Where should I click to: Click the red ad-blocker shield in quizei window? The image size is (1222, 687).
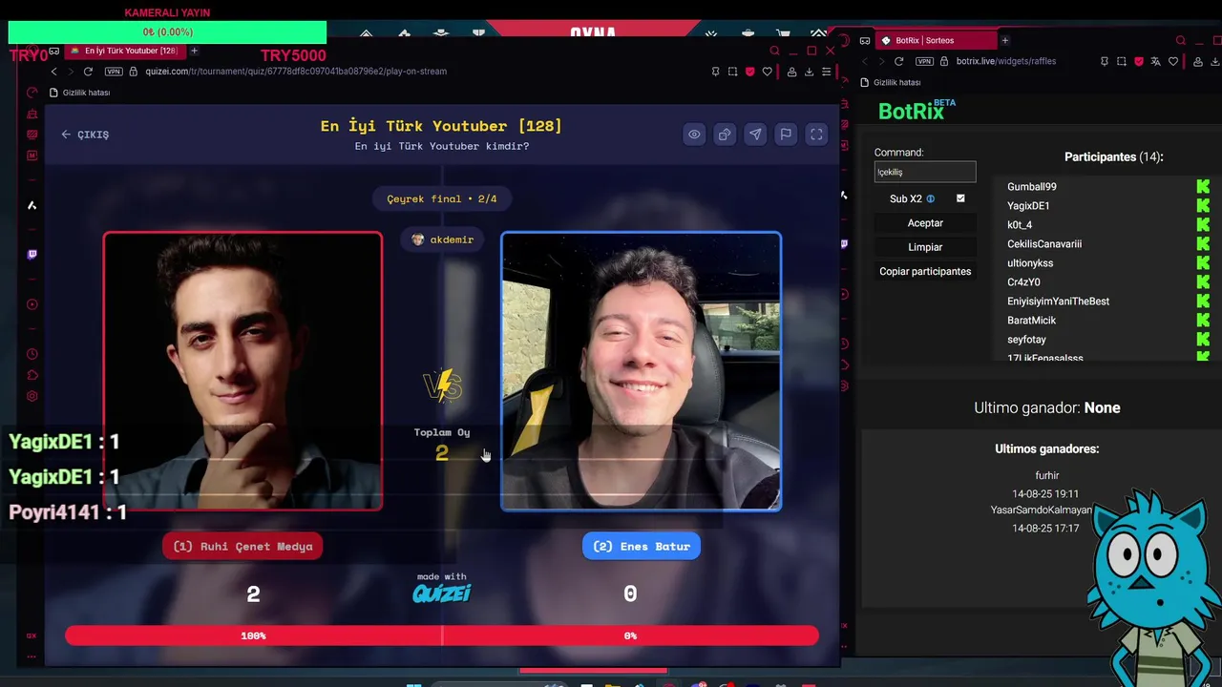coord(749,72)
